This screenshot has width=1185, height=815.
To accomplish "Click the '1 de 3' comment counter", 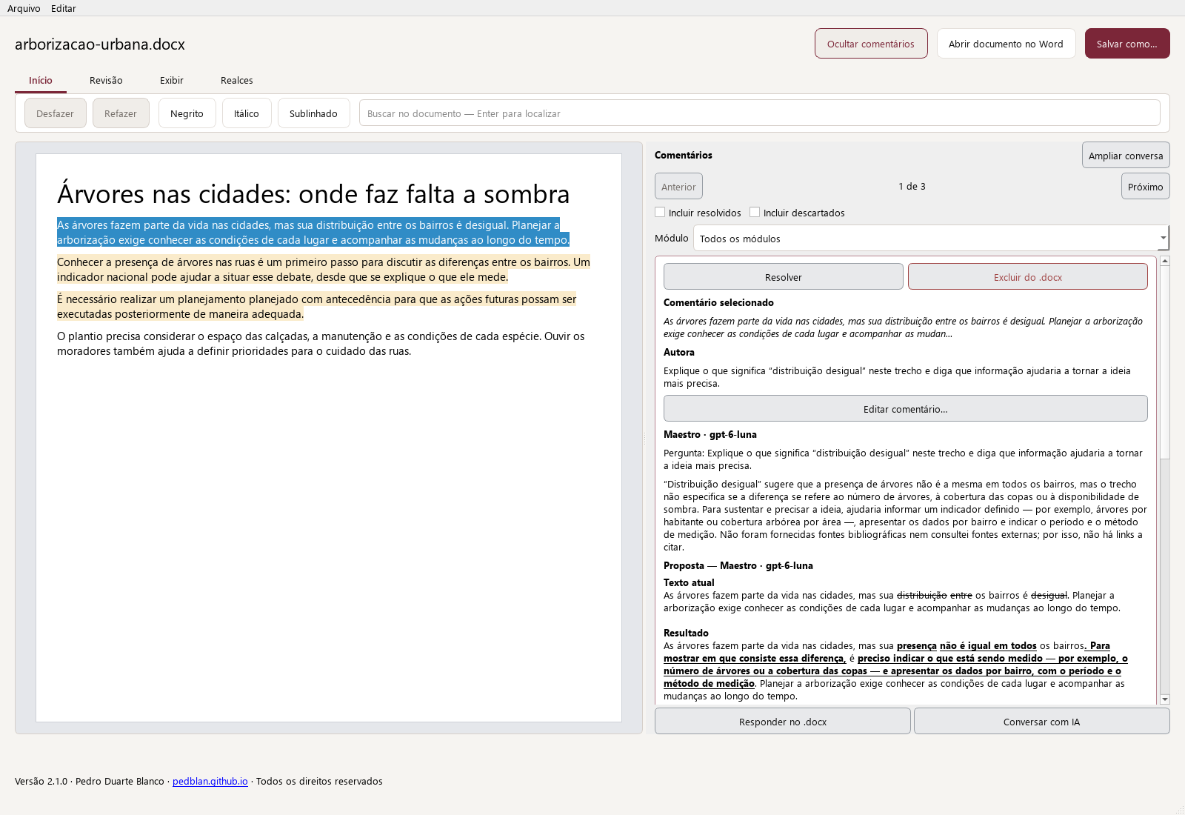I will tap(912, 187).
